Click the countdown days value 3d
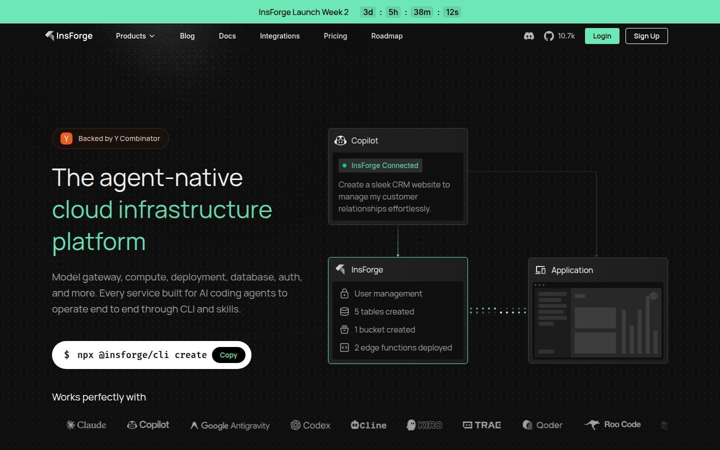Screen dimensions: 720x450 pos(368,12)
